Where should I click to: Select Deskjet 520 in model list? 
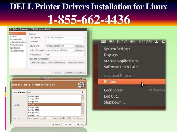55,102
